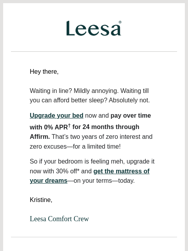This screenshot has width=188, height=251.
Task: Click the "Waiting in line?" sentence
Action: tap(51, 91)
